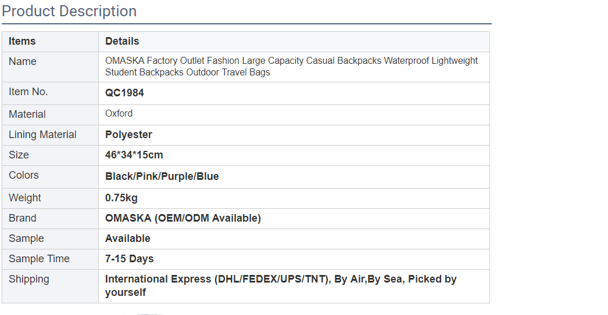The height and width of the screenshot is (315, 608).
Task: Select the Items column header
Action: point(22,41)
